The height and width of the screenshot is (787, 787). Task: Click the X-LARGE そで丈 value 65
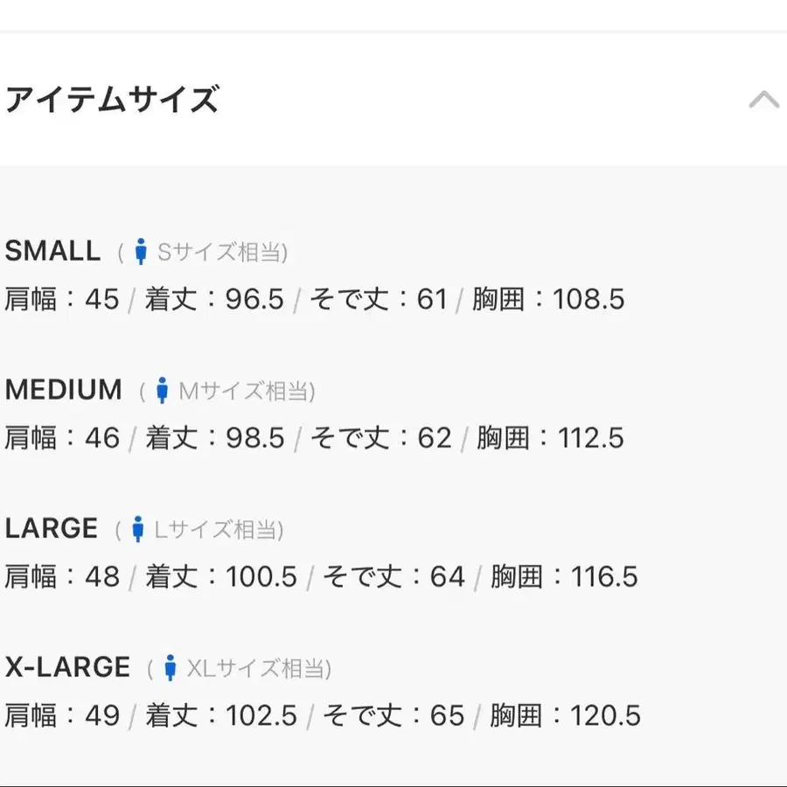(x=447, y=715)
